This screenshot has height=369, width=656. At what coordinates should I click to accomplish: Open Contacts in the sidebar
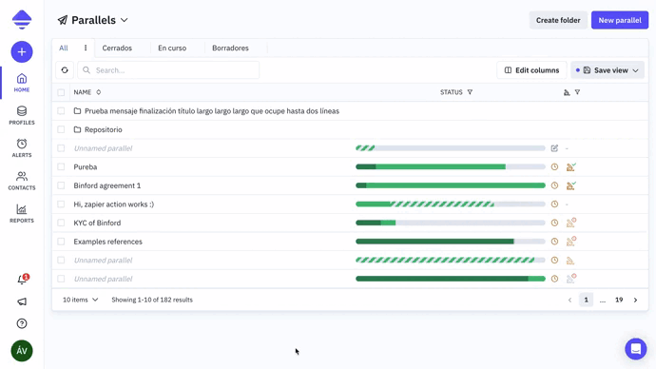[22, 181]
